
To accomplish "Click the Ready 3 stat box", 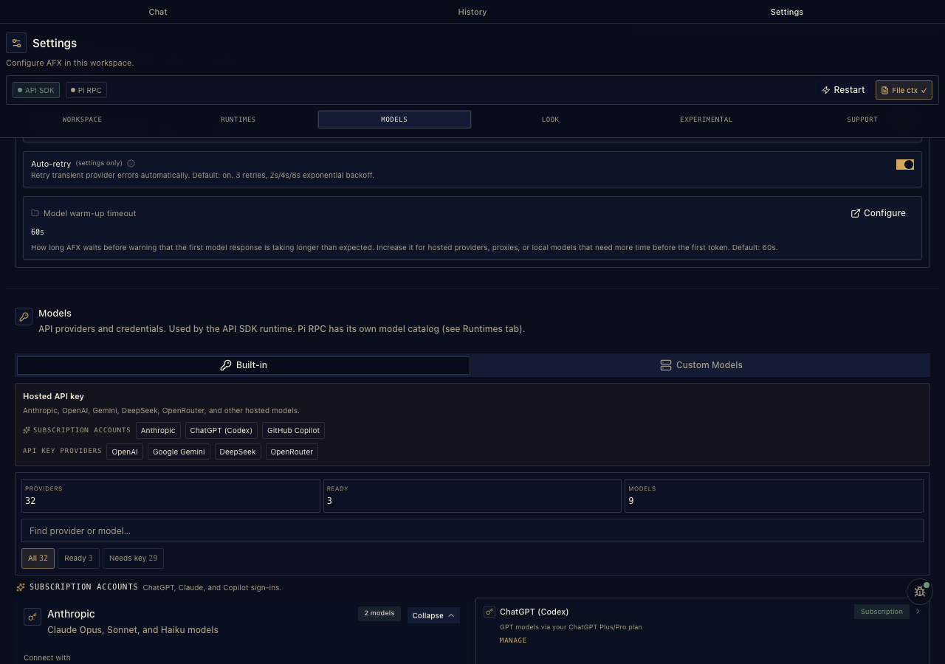I will point(472,496).
